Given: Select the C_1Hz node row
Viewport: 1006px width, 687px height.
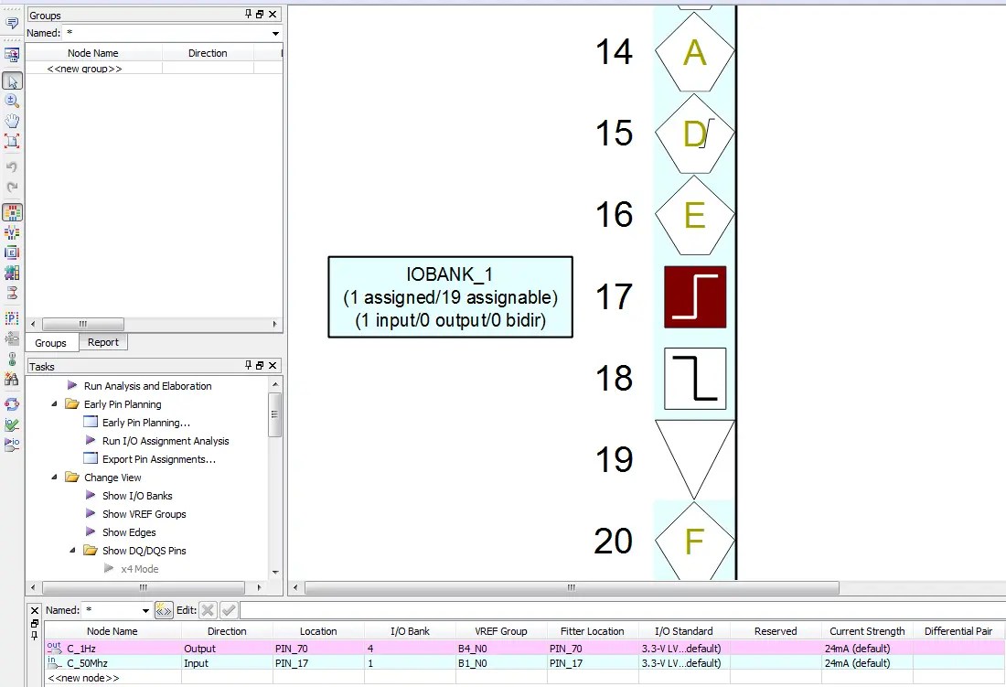Looking at the screenshot, I should pyautogui.click(x=525, y=649).
